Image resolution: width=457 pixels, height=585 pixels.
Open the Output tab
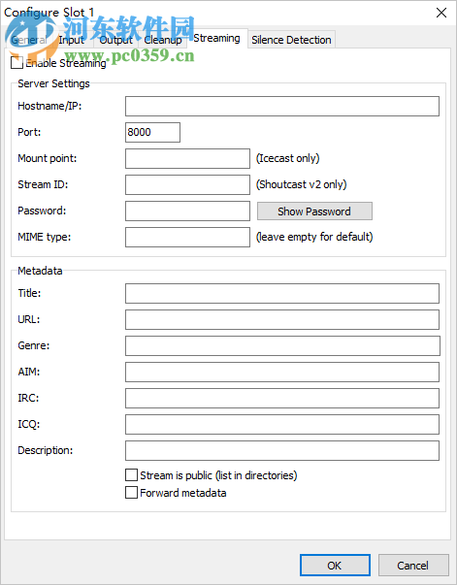coord(116,40)
